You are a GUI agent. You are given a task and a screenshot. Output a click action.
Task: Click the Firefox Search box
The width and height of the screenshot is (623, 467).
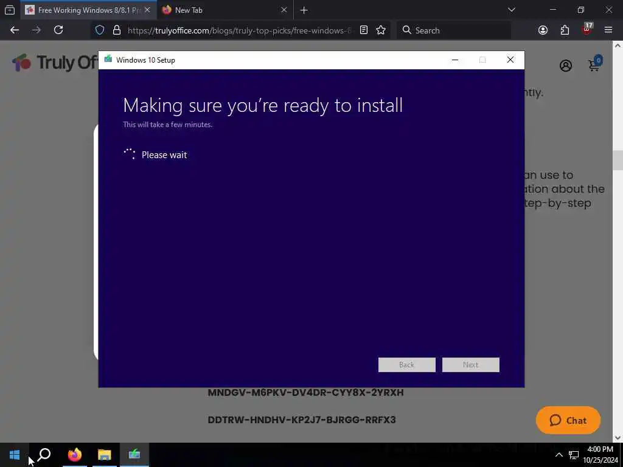point(454,30)
